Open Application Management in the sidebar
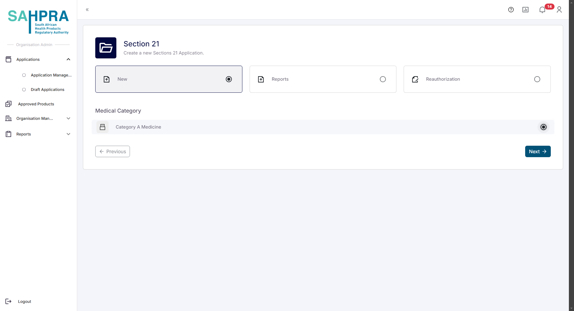The height and width of the screenshot is (311, 574). coord(51,75)
